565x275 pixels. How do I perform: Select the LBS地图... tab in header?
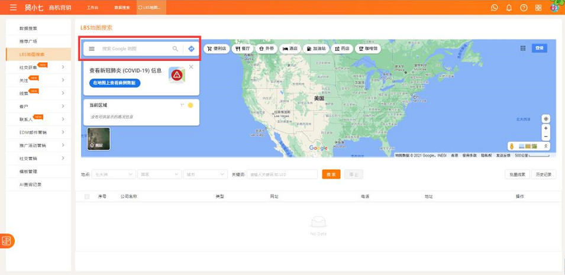(x=151, y=8)
